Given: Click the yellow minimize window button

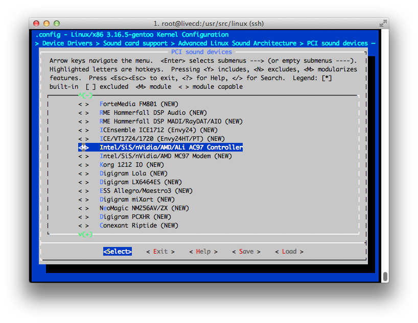Looking at the screenshot, I should (x=47, y=23).
